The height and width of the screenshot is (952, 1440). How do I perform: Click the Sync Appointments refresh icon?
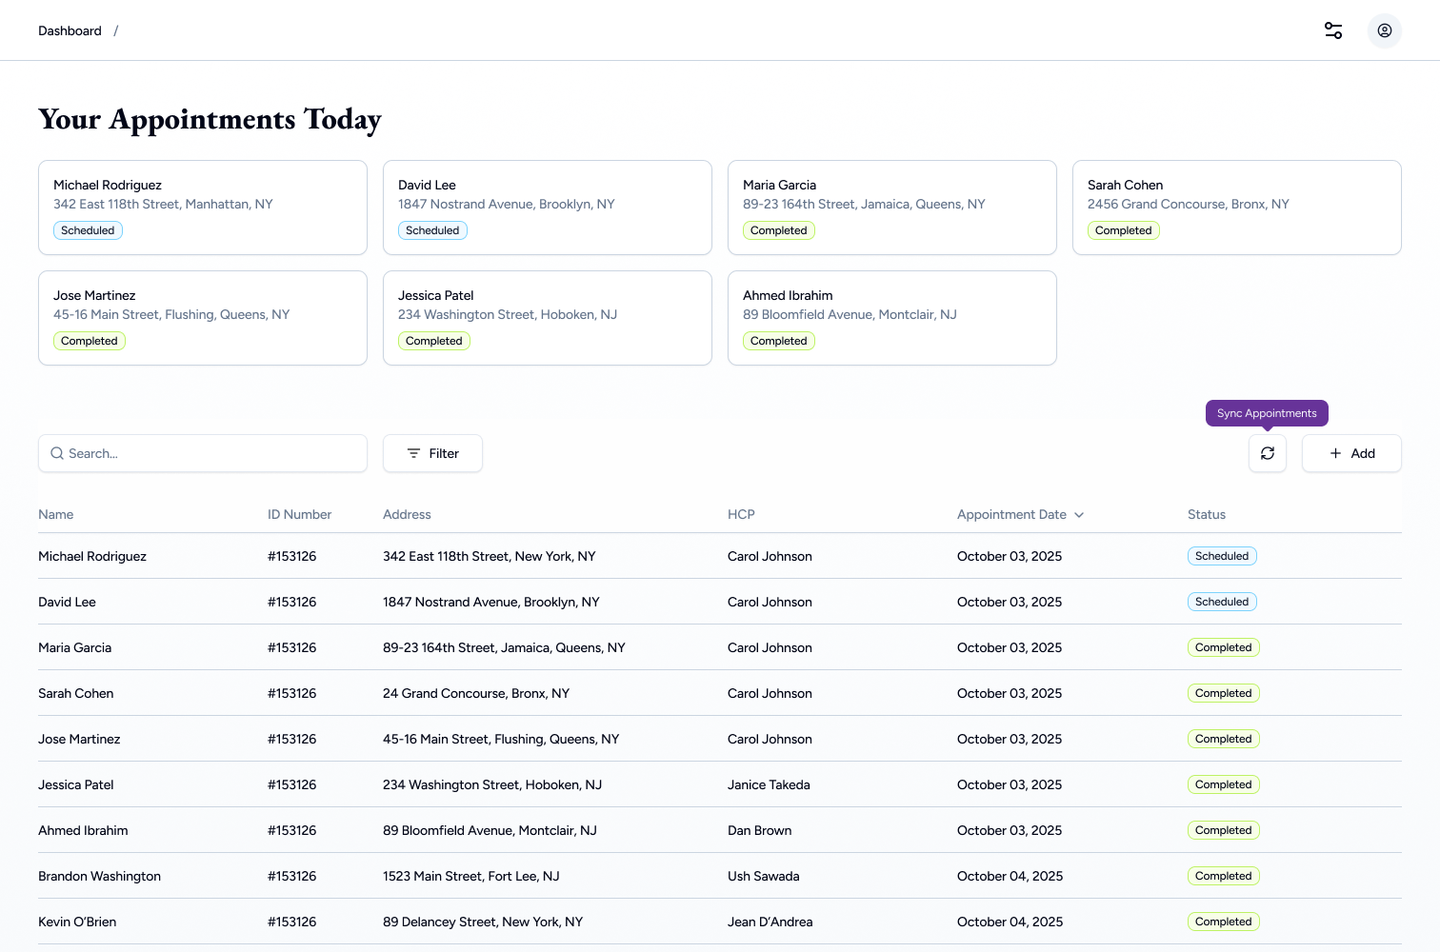click(1267, 453)
